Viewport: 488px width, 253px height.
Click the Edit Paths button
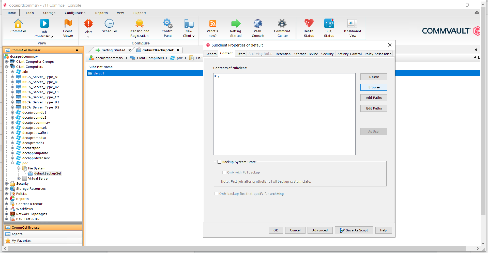pos(374,108)
